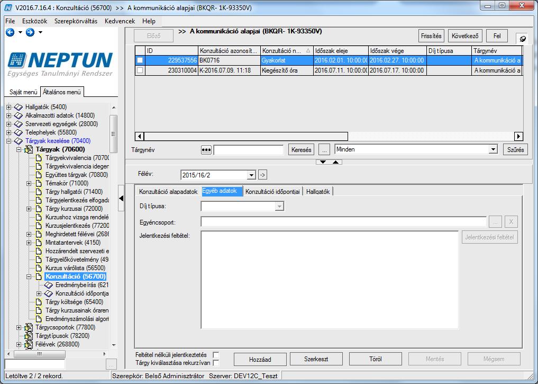Check the K-2016.07.09. 11:18 row checkbox
Image resolution: width=538 pixels, height=384 pixels.
[x=140, y=70]
